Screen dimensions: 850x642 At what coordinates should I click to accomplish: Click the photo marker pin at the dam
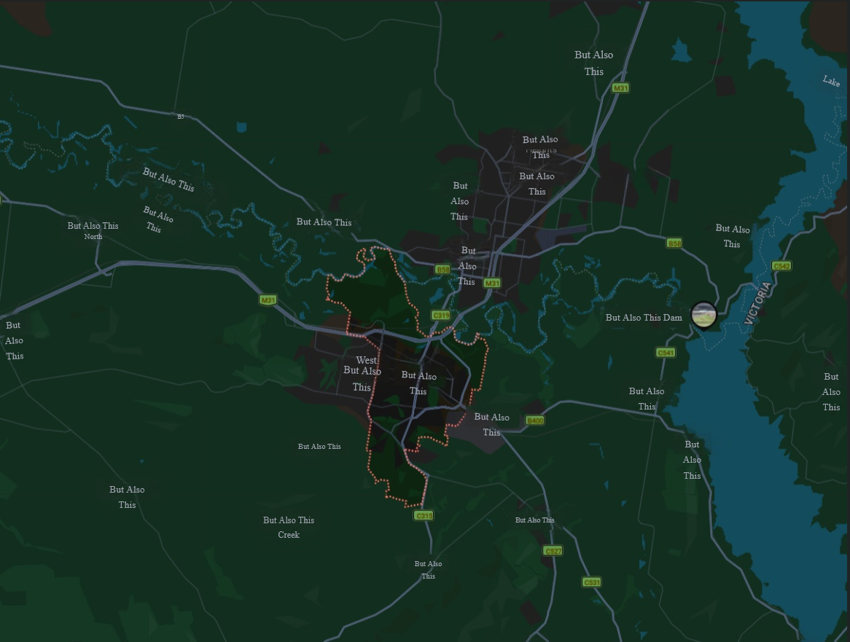pos(703,315)
